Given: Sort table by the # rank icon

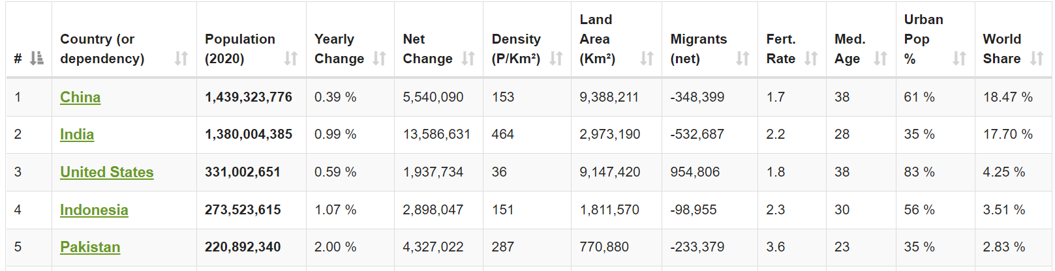Looking at the screenshot, I should pyautogui.click(x=37, y=59).
